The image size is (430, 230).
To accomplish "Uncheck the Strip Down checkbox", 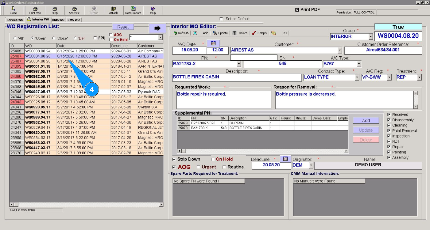I will click(x=174, y=159).
